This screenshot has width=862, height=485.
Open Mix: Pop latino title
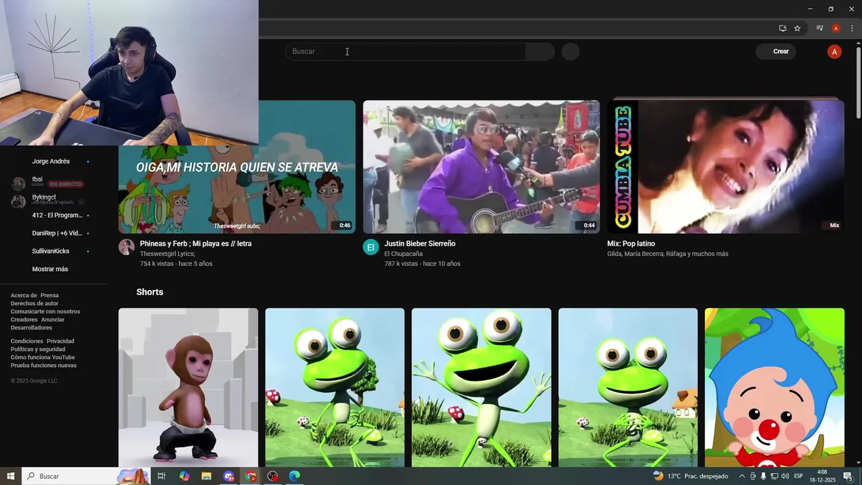(631, 243)
